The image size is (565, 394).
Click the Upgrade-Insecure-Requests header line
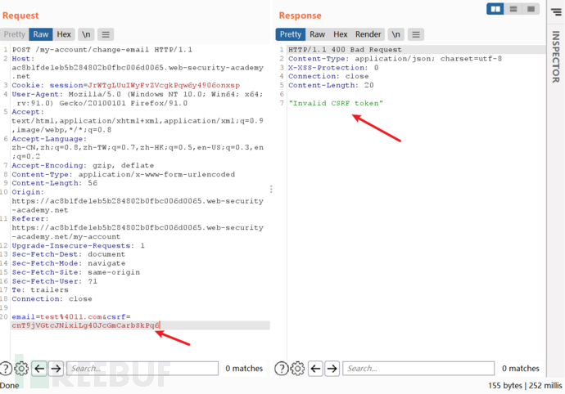(x=78, y=246)
